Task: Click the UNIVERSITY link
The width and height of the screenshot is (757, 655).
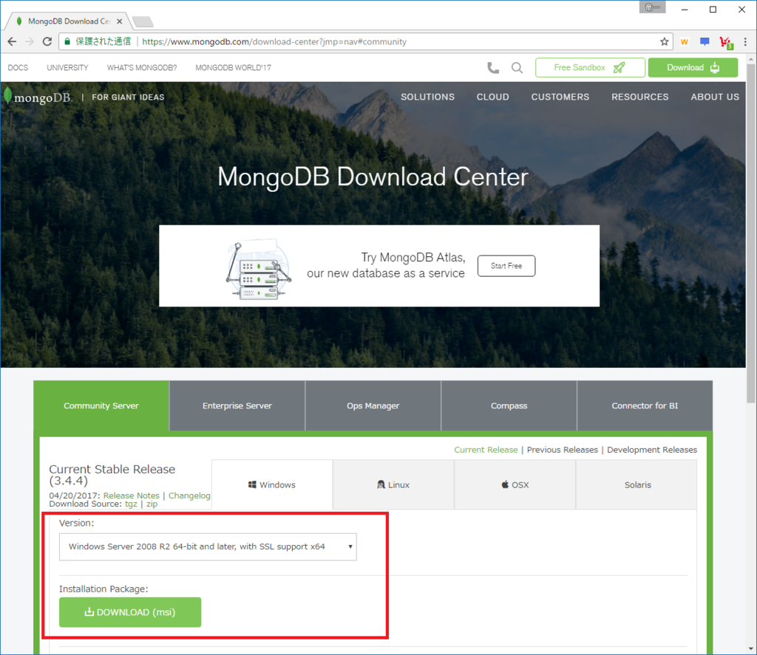Action: pos(67,67)
